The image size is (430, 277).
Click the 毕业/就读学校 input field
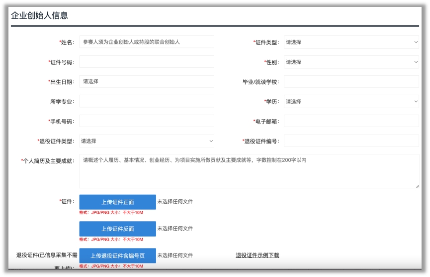(351, 82)
